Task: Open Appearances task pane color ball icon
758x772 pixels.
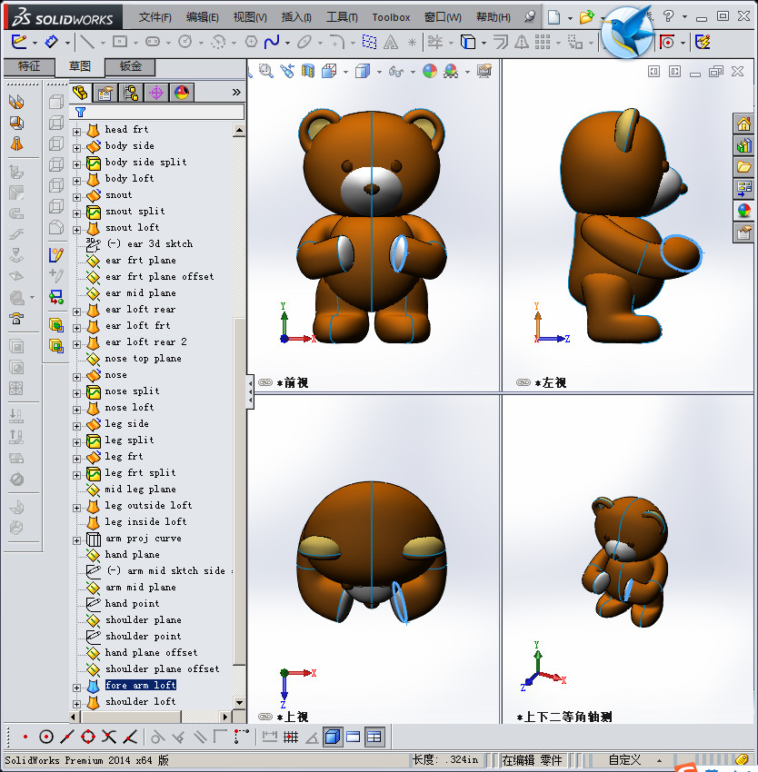Action: click(743, 210)
